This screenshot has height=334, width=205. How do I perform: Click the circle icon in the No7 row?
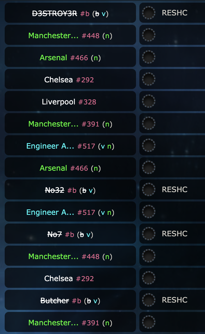point(149,234)
